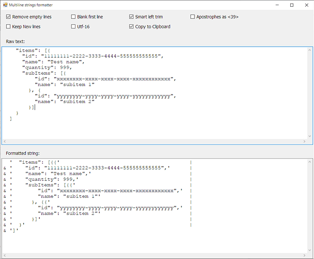
Task: Click inside the Raw text input area
Action: (x=207, y=93)
